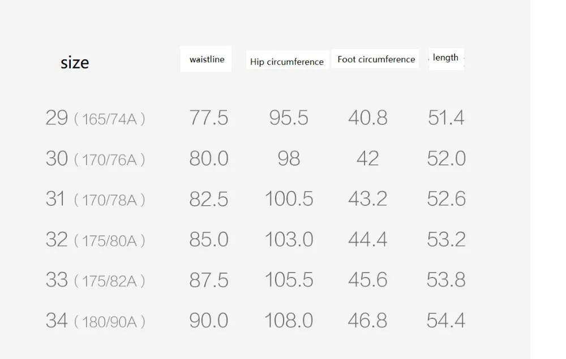This screenshot has width=566, height=359.
Task: Select the Hip circumference header label
Action: pyautogui.click(x=287, y=62)
